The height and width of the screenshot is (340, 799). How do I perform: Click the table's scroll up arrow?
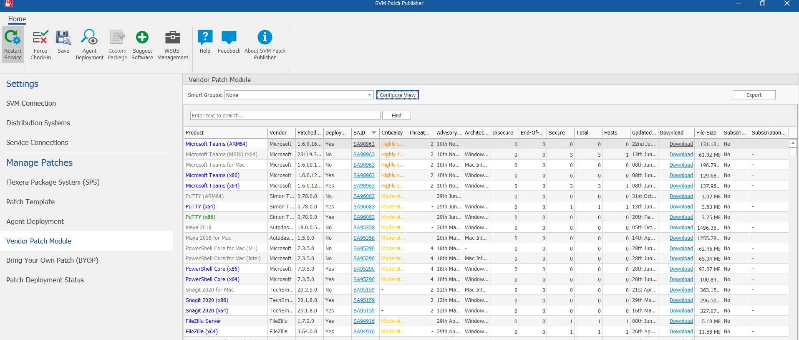tap(793, 143)
